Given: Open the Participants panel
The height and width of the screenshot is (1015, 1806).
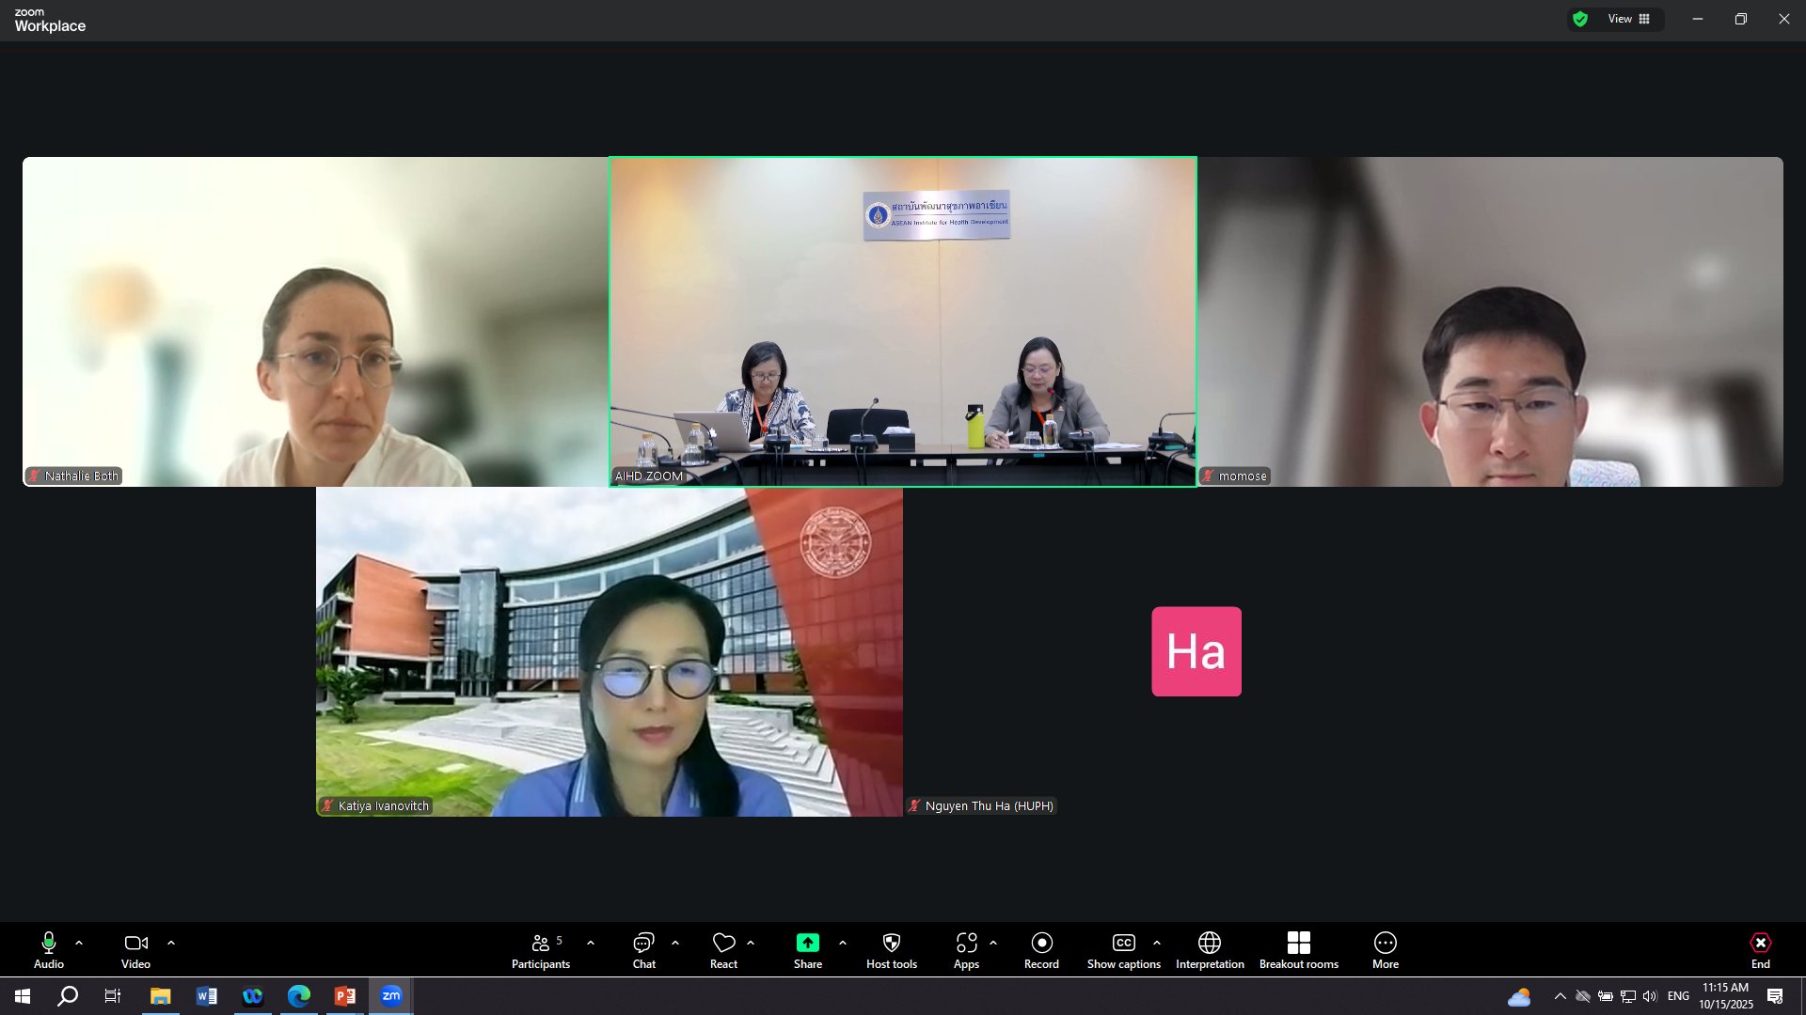Looking at the screenshot, I should click(541, 949).
